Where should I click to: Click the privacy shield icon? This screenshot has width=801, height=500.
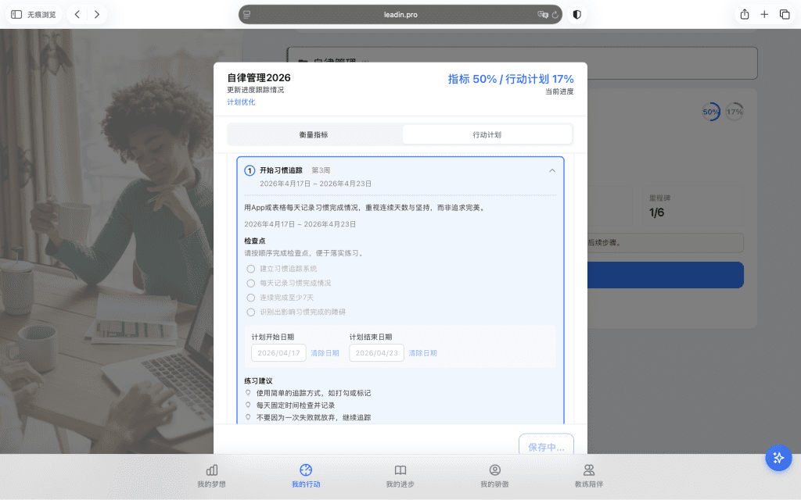click(x=577, y=14)
